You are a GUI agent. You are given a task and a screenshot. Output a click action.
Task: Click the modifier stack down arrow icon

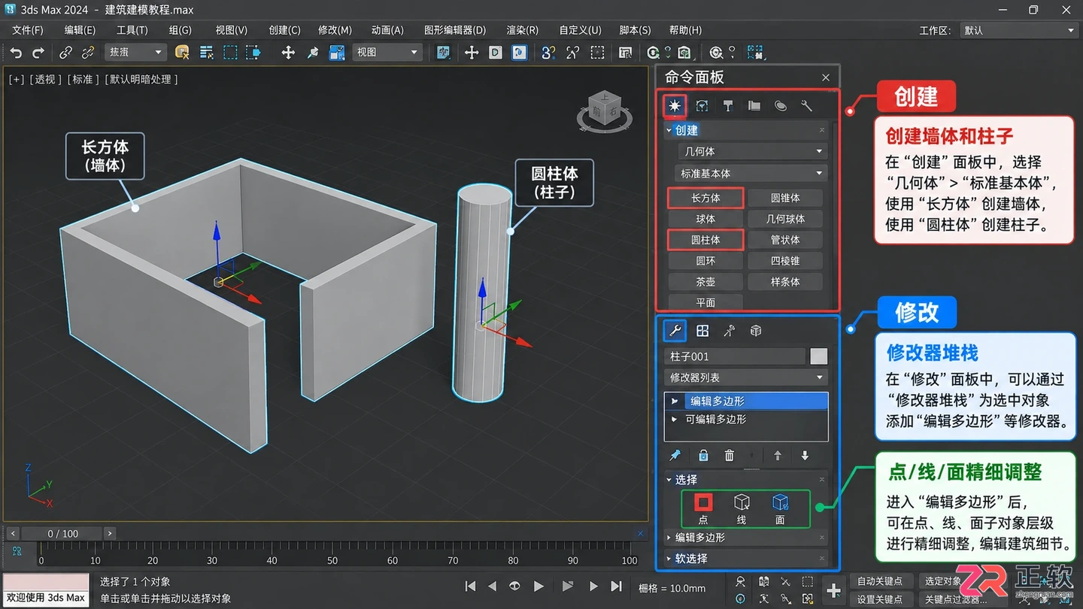[805, 456]
